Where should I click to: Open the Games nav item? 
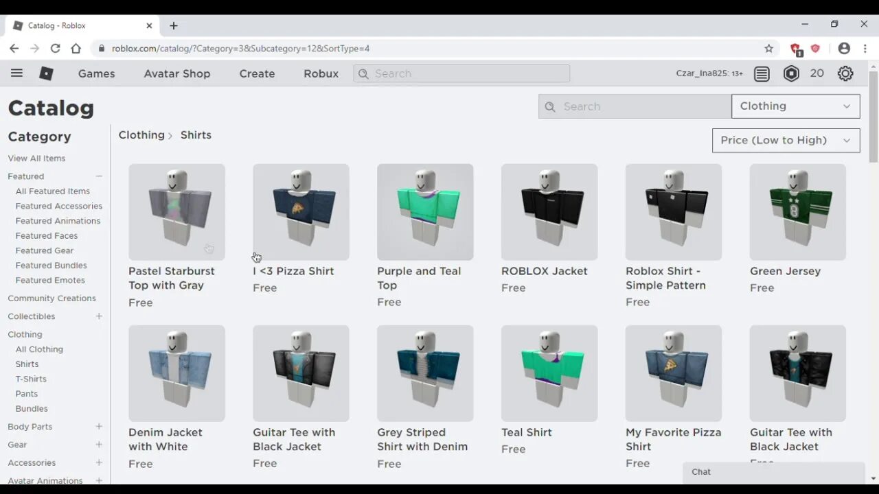click(96, 73)
